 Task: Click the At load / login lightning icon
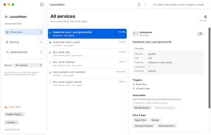[134, 89]
